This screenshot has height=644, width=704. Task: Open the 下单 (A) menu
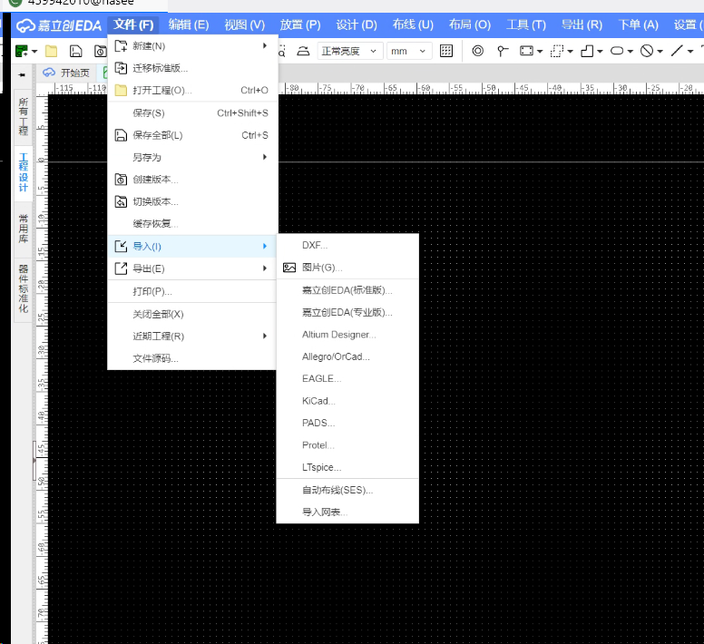pos(638,24)
